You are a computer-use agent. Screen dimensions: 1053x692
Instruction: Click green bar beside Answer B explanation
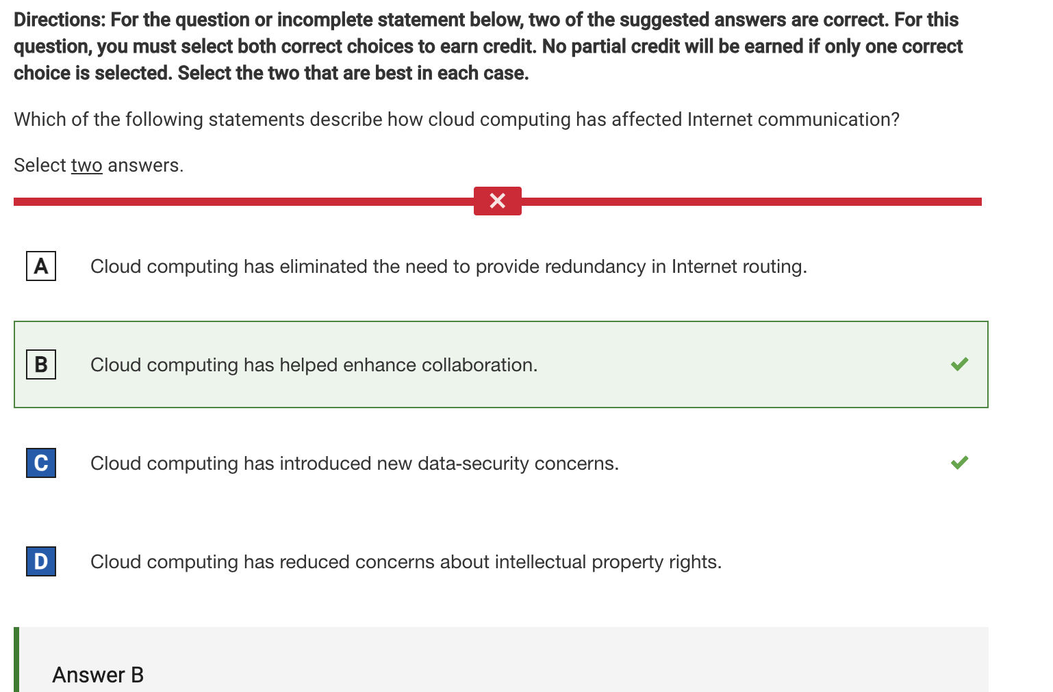point(16,660)
